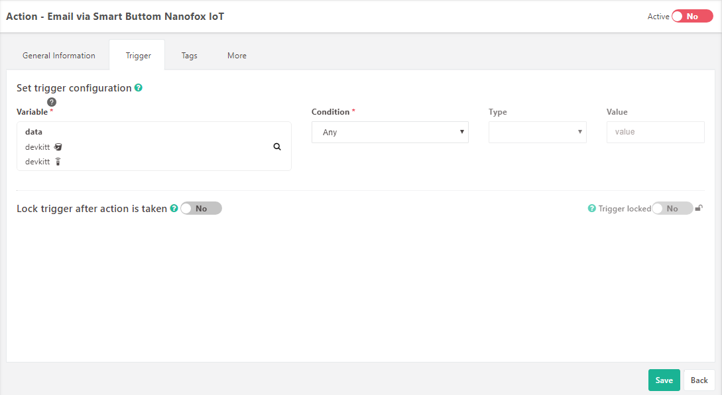The width and height of the screenshot is (722, 395).
Task: Switch to General Information tab
Action: click(x=59, y=55)
